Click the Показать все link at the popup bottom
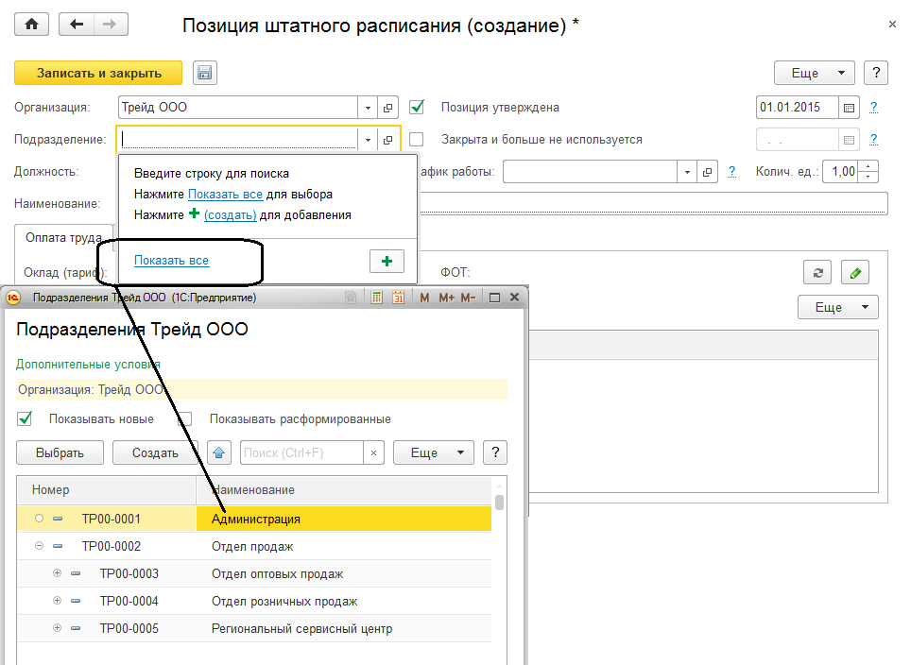911x665 pixels. [x=171, y=260]
